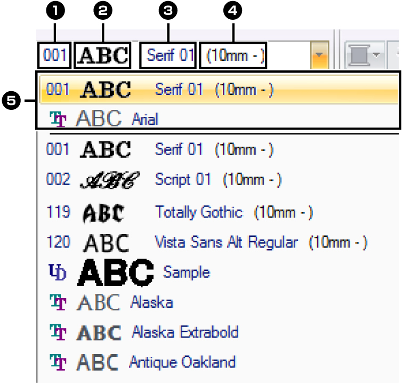The height and width of the screenshot is (384, 403).
Task: Select second Serif 01 entry below separator
Action: coord(218,149)
